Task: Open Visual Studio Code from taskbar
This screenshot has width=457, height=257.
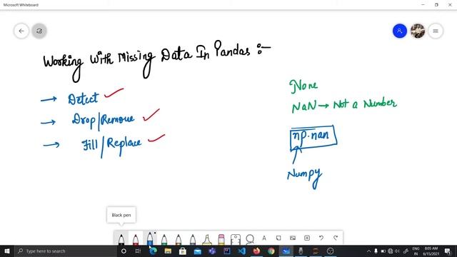Action: pyautogui.click(x=242, y=251)
